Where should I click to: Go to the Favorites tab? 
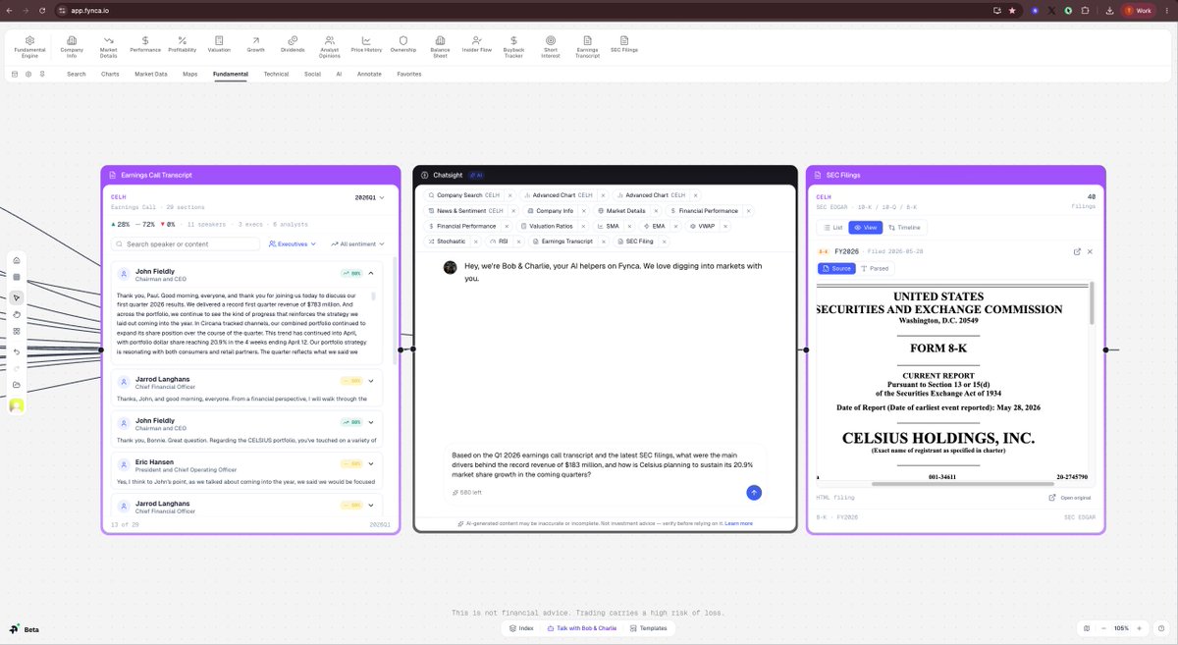409,74
